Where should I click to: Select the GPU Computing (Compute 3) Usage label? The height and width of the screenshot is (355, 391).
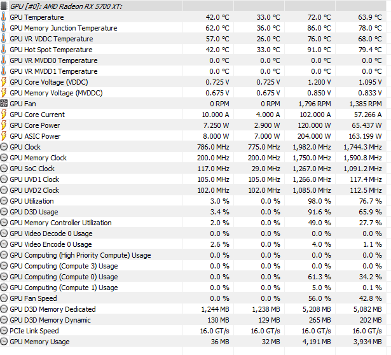click(x=64, y=266)
